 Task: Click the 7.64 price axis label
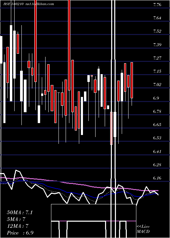tap(157, 18)
